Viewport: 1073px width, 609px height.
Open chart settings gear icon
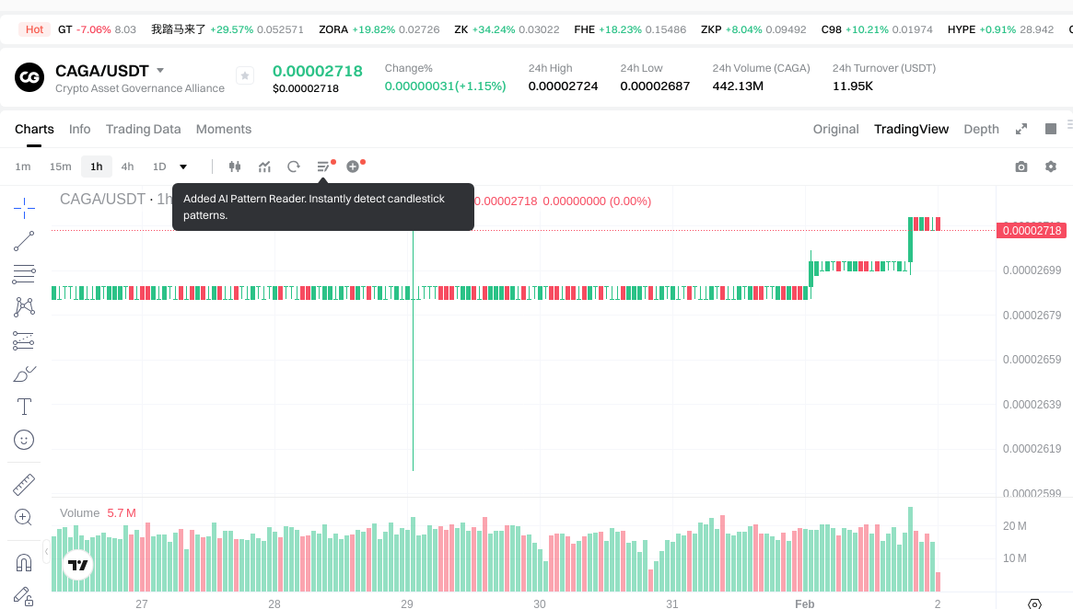pyautogui.click(x=1050, y=167)
